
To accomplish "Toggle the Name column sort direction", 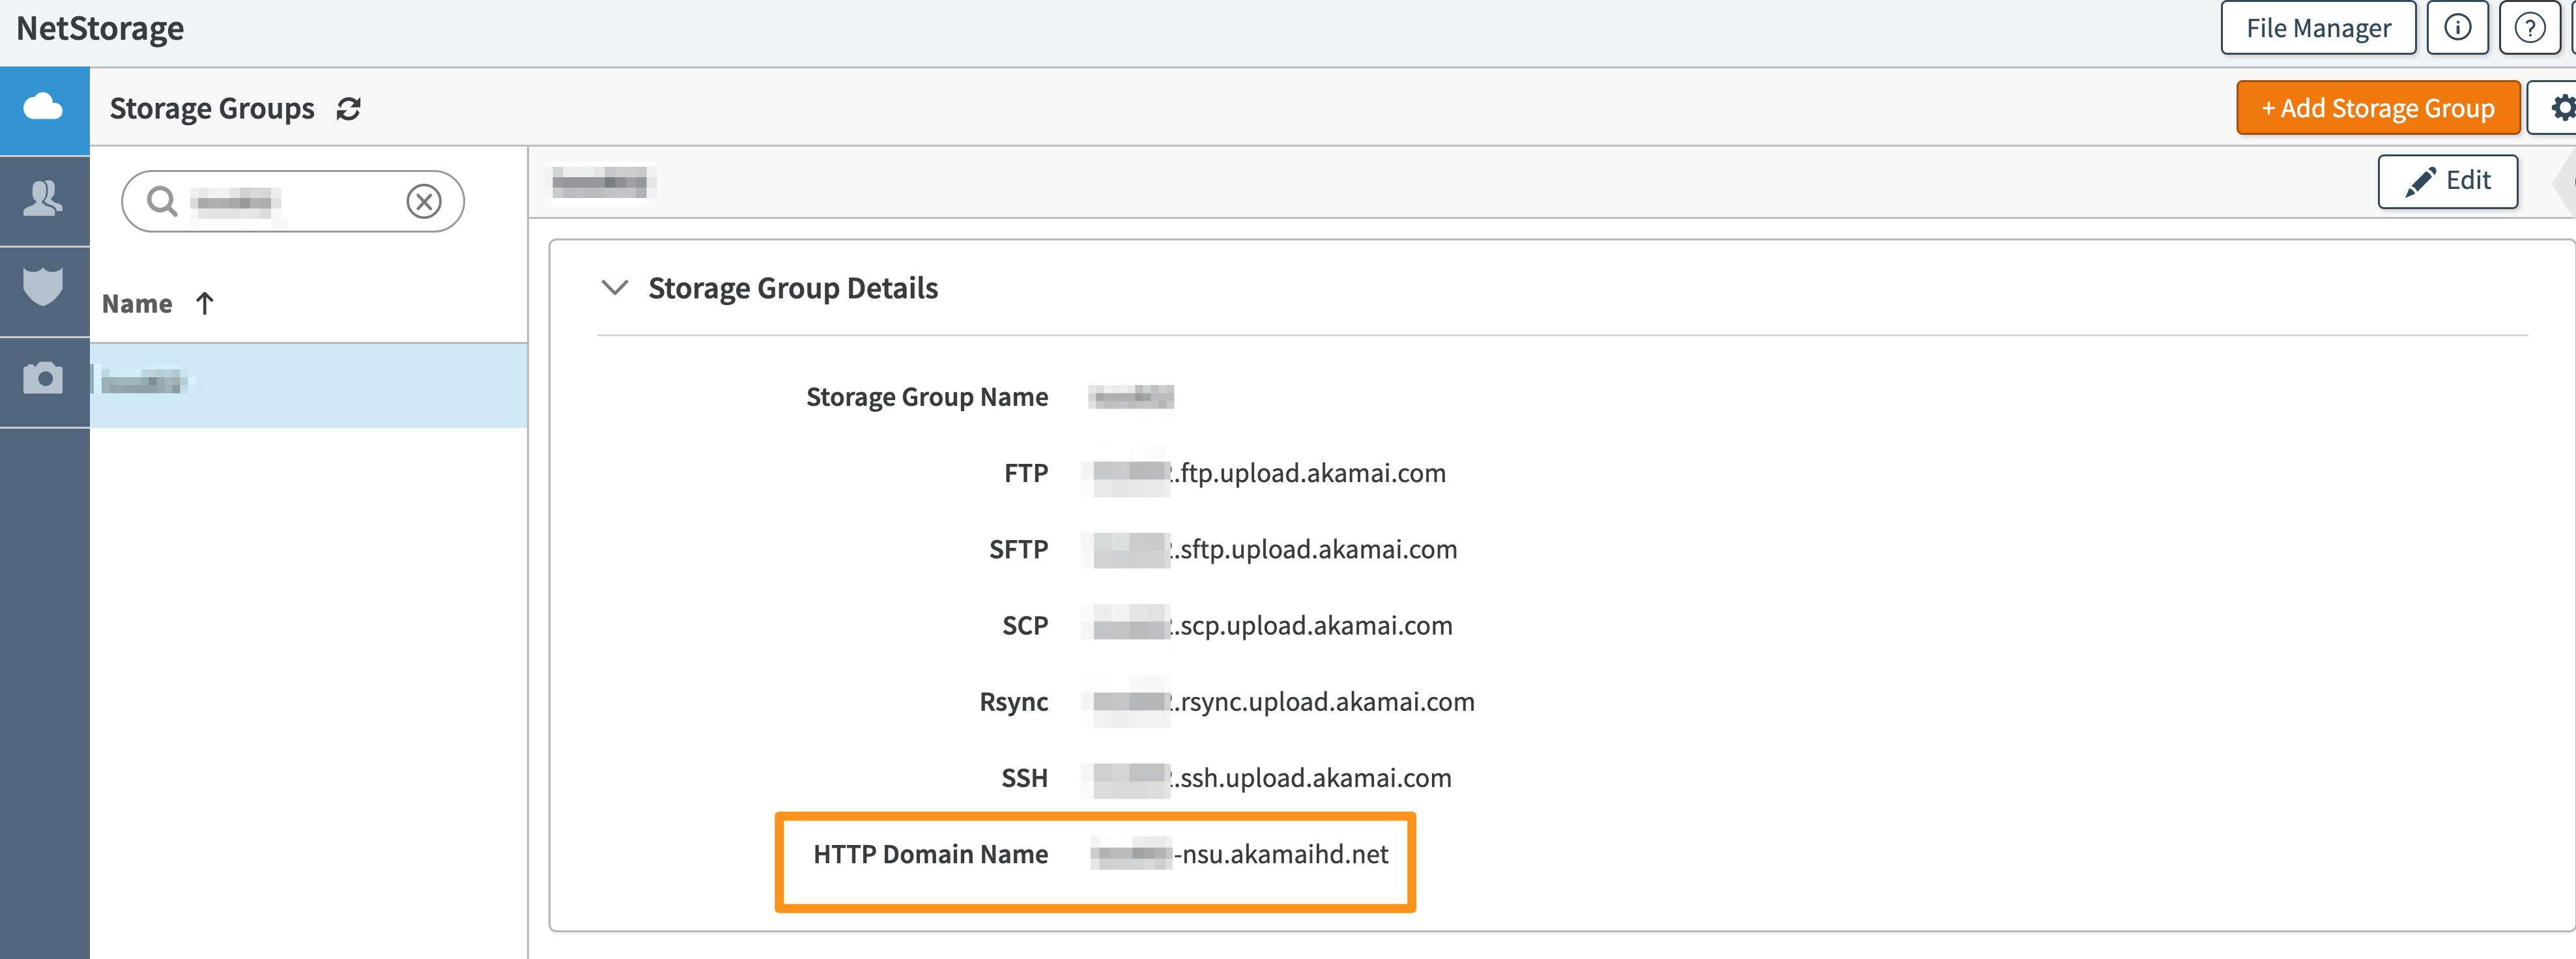I will (204, 303).
